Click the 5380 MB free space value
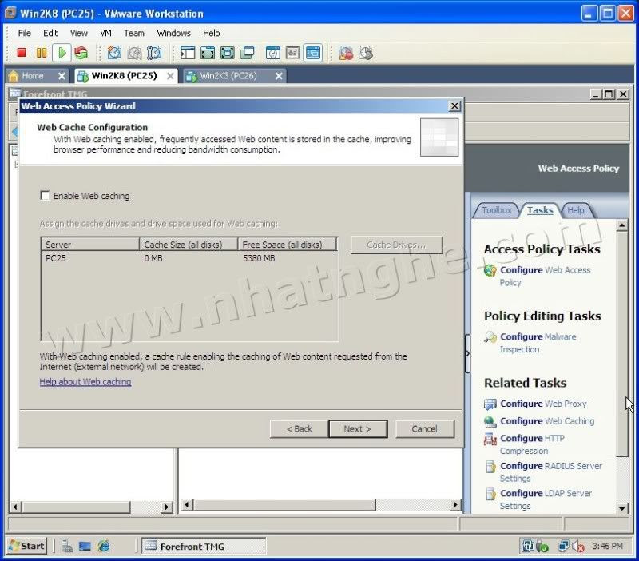The width and height of the screenshot is (639, 561). [259, 258]
